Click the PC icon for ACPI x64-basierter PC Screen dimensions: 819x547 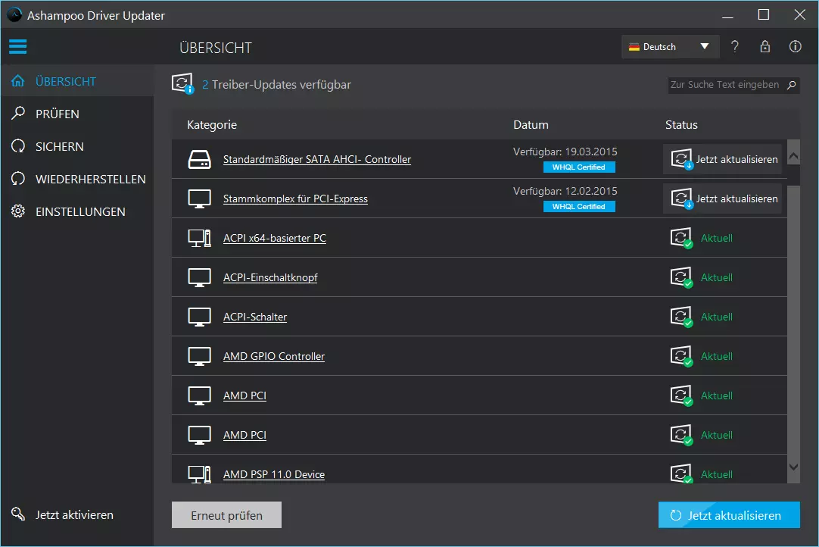coord(199,238)
